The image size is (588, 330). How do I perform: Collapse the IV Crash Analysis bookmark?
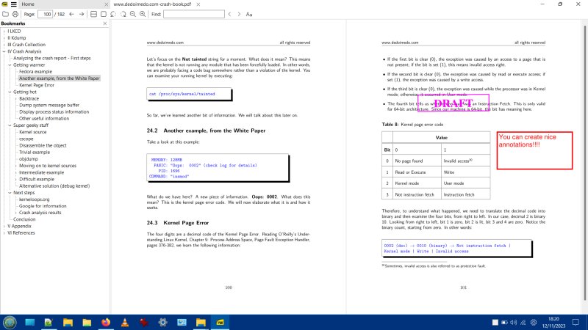tap(4, 51)
